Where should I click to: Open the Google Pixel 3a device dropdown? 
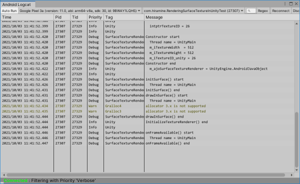80,11
